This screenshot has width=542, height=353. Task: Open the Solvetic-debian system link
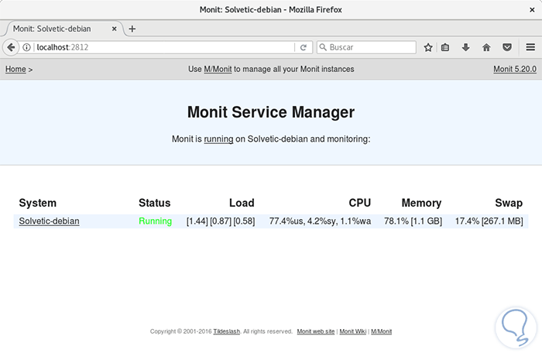49,221
